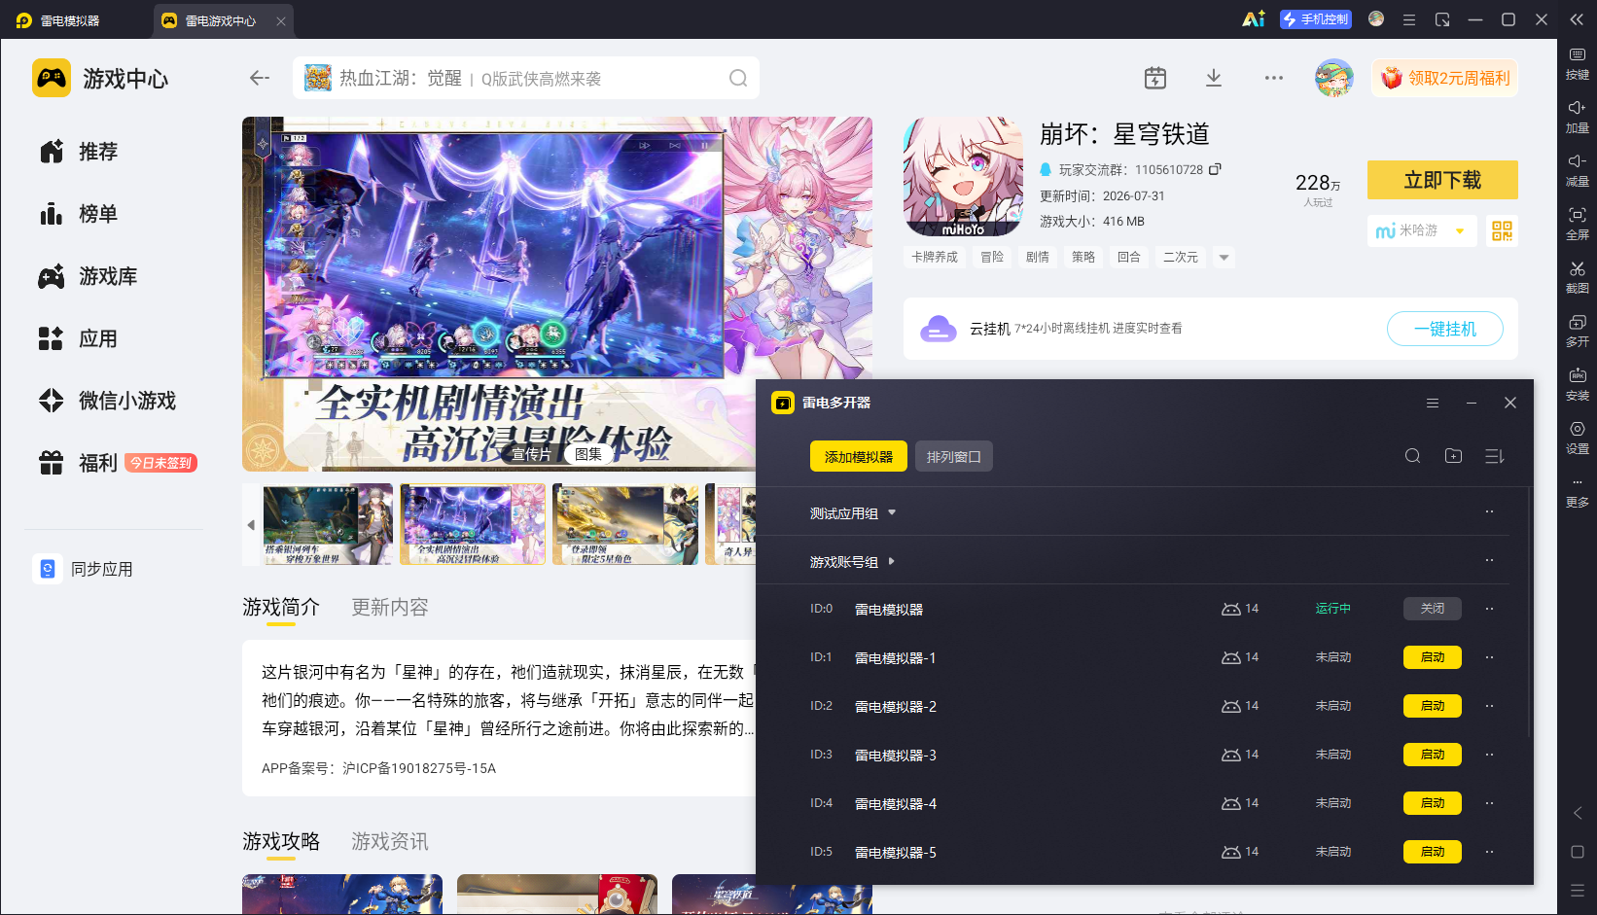Viewport: 1597px width, 915px height.
Task: Click the back arrow in 游戏中心
Action: [260, 78]
